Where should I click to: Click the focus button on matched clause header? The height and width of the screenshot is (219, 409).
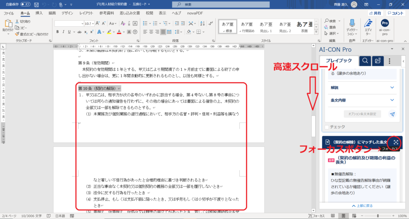396,142
